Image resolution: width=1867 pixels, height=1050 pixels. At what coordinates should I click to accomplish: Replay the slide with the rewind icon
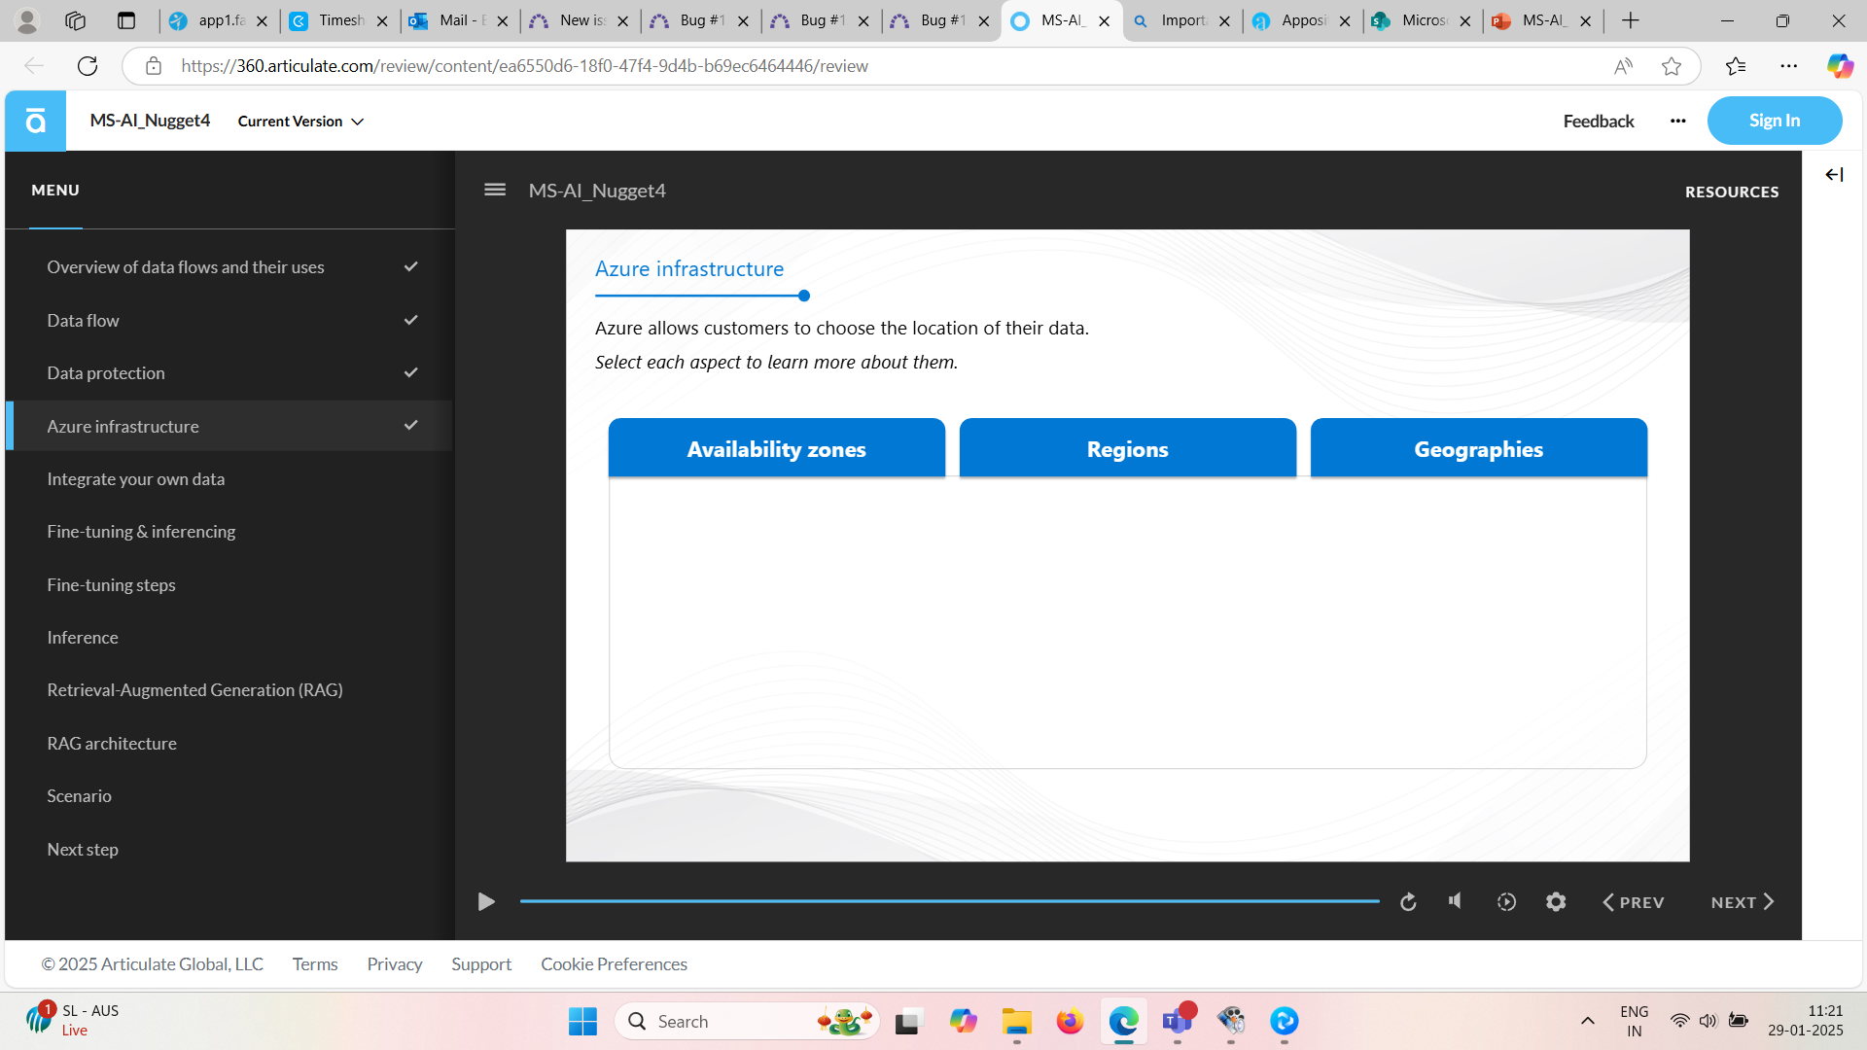tap(1408, 902)
